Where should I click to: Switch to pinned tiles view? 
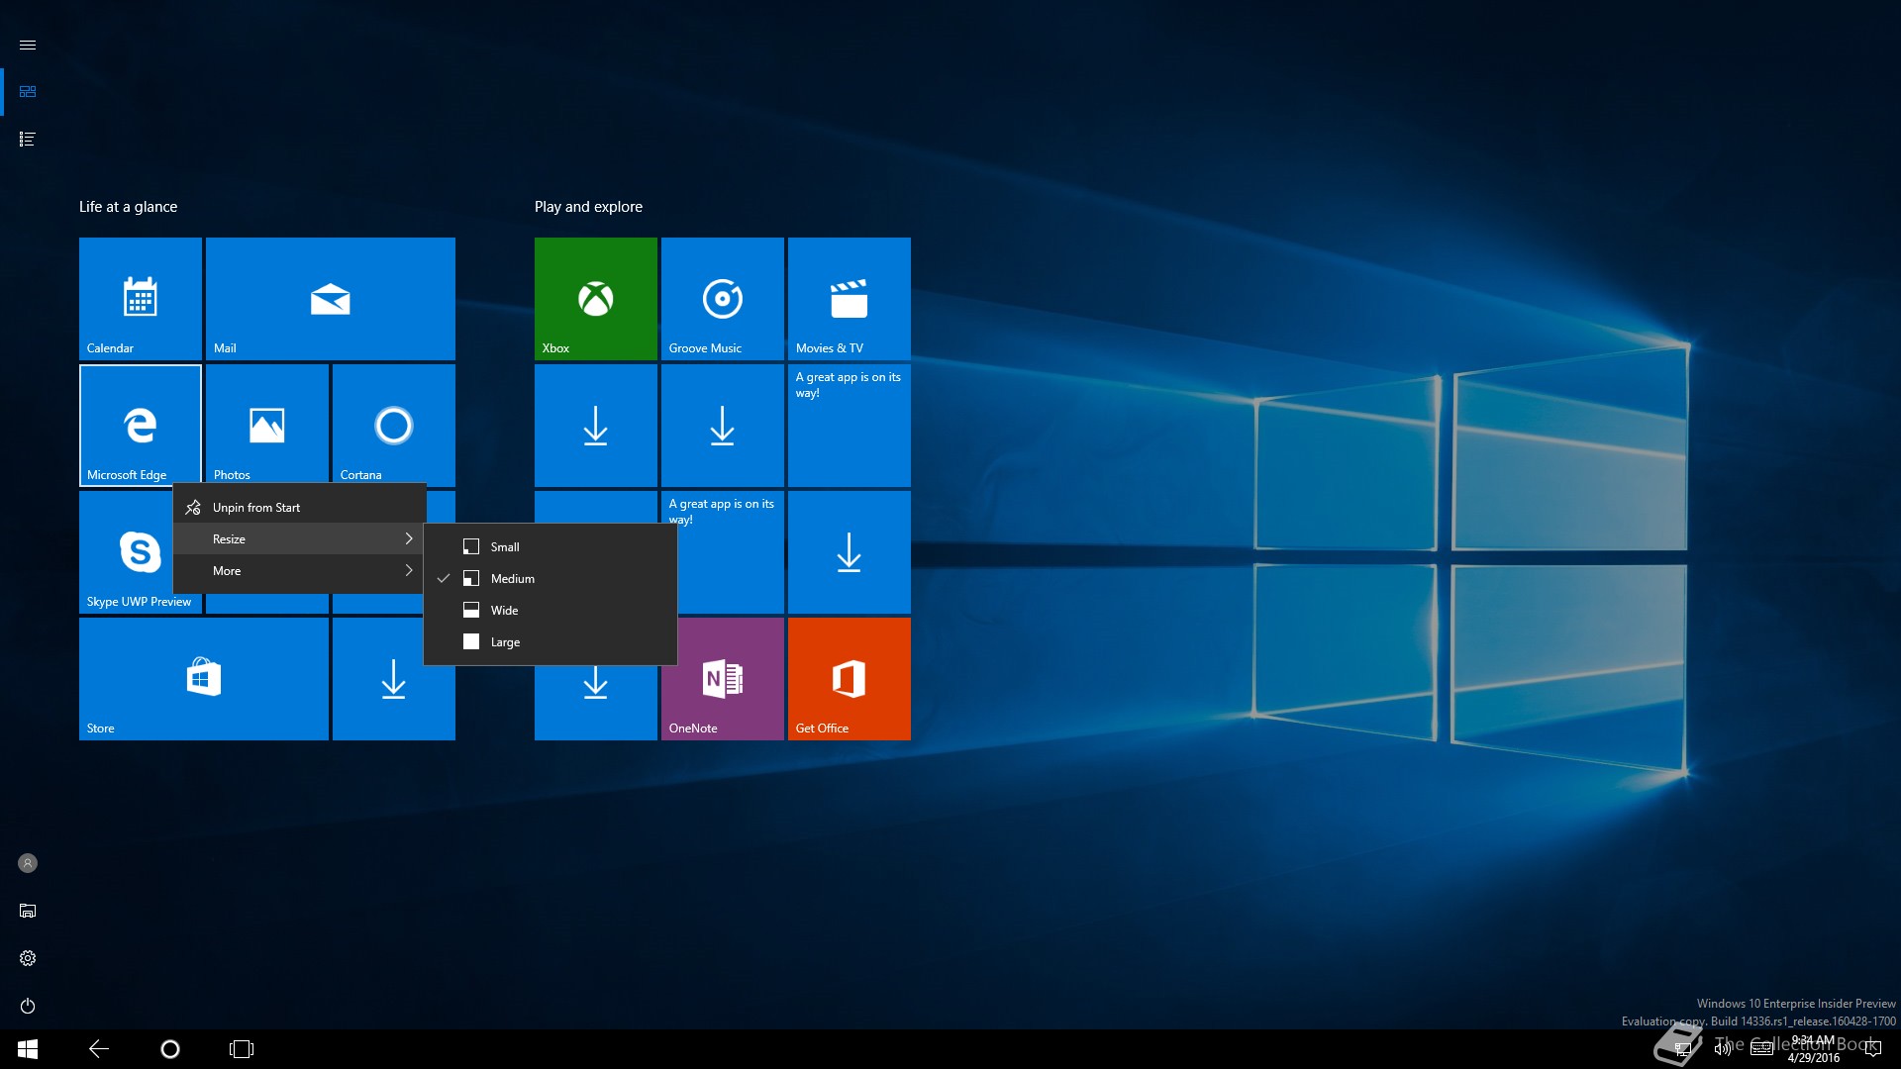[28, 91]
